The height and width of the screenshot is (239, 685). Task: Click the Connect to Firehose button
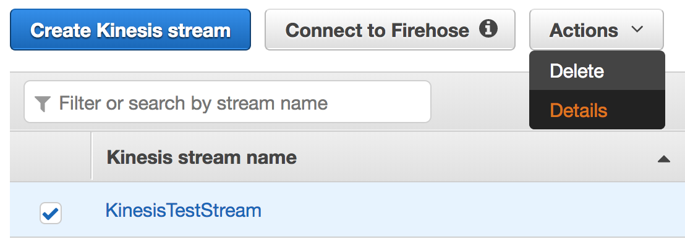389,30
